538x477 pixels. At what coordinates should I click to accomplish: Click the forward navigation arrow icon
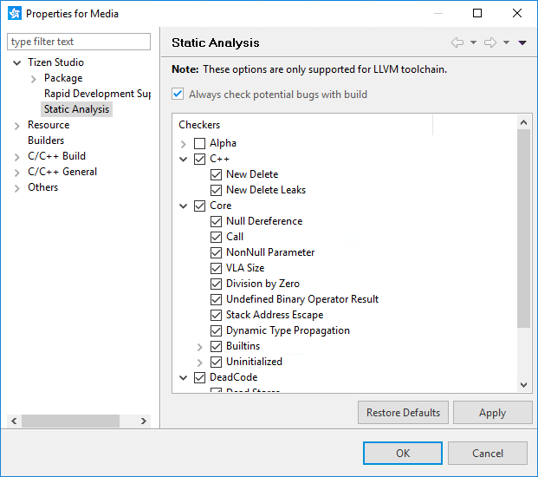pos(489,42)
